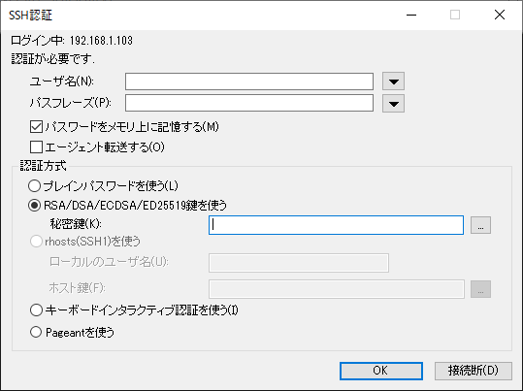
Task: Click the ユーザ名 input field
Action: [249, 81]
